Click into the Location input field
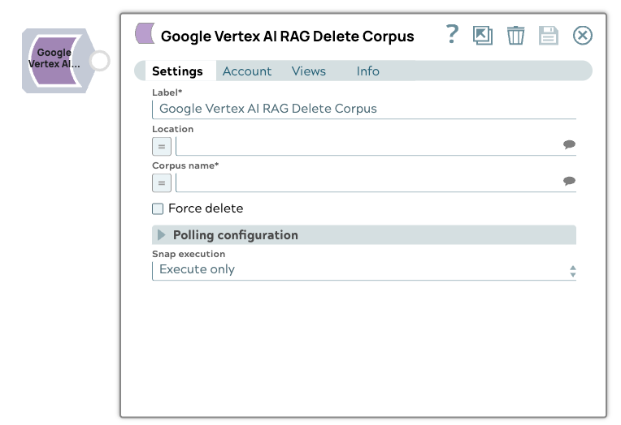Screen dimensions: 621x425 367,146
